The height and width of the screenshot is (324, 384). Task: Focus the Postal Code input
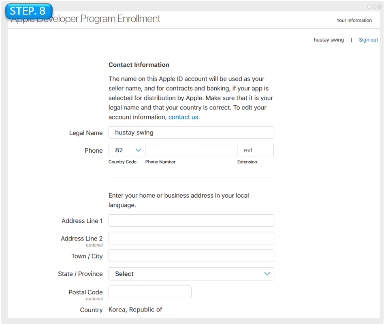[x=150, y=292]
